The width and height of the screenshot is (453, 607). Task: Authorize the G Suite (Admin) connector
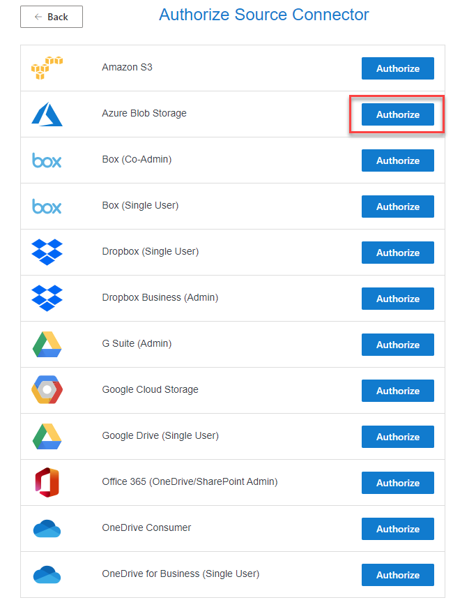398,345
